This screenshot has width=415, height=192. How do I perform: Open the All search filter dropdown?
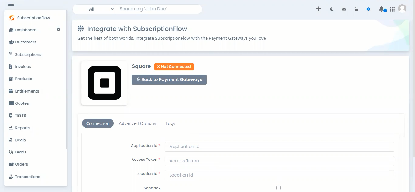click(x=94, y=9)
